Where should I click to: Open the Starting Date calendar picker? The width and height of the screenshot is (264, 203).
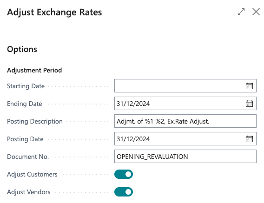(x=249, y=86)
